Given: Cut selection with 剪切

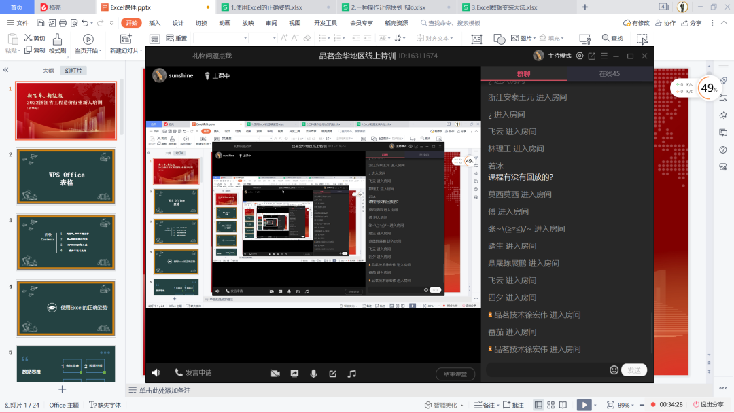Looking at the screenshot, I should point(35,38).
